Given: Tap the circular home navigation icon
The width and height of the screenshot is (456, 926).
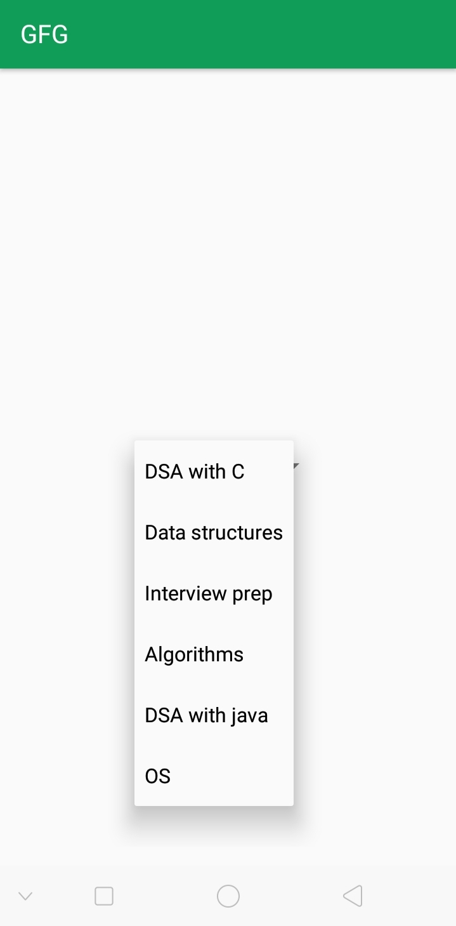Looking at the screenshot, I should click(x=228, y=896).
